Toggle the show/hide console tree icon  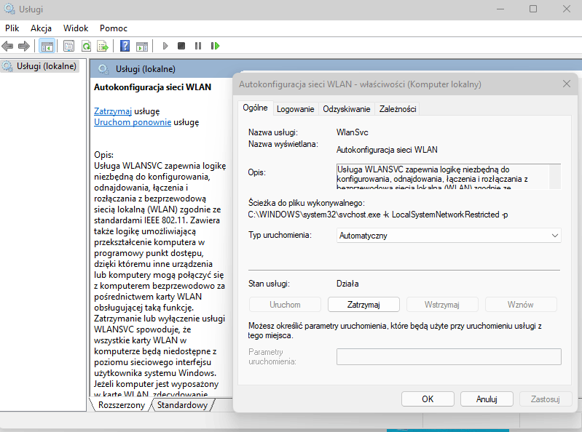pos(47,46)
